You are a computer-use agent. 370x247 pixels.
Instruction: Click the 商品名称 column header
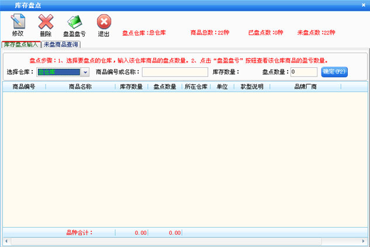click(x=80, y=86)
